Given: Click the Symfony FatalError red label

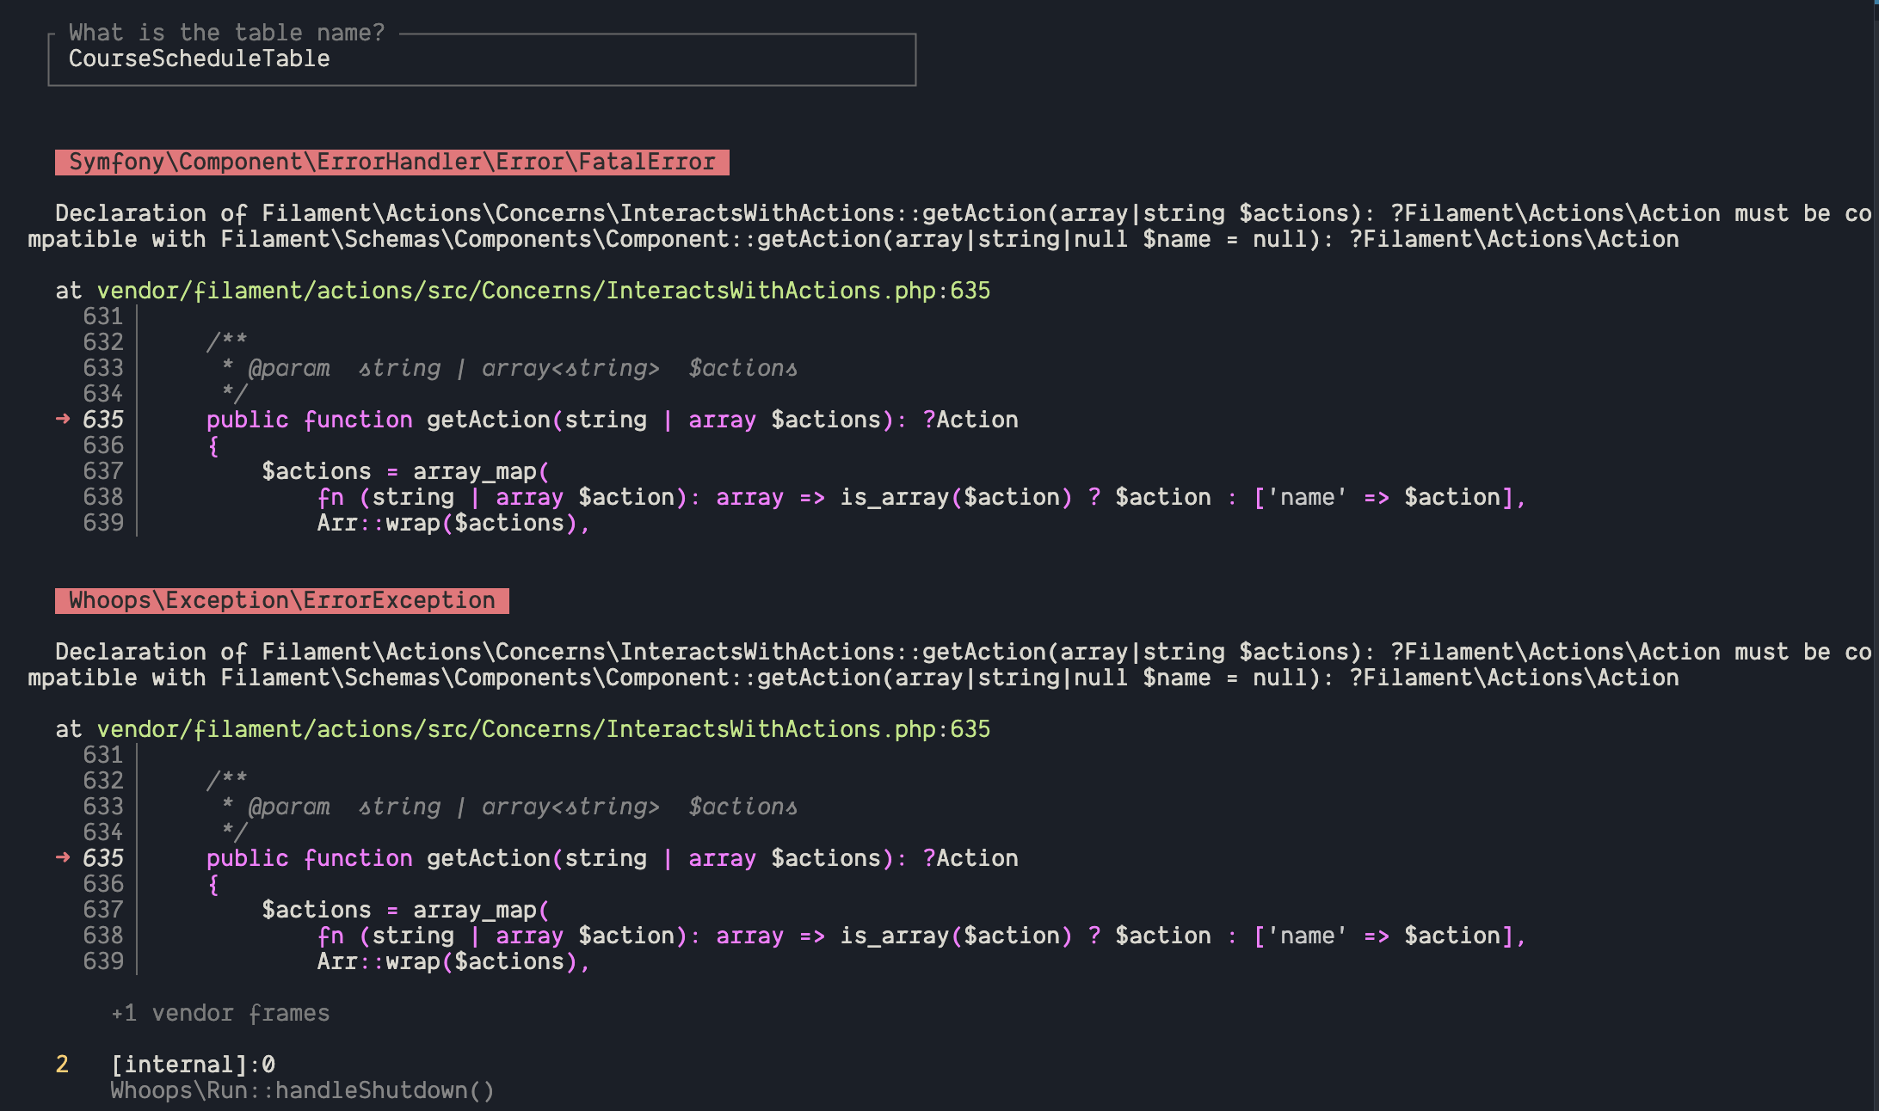Looking at the screenshot, I should click(391, 163).
